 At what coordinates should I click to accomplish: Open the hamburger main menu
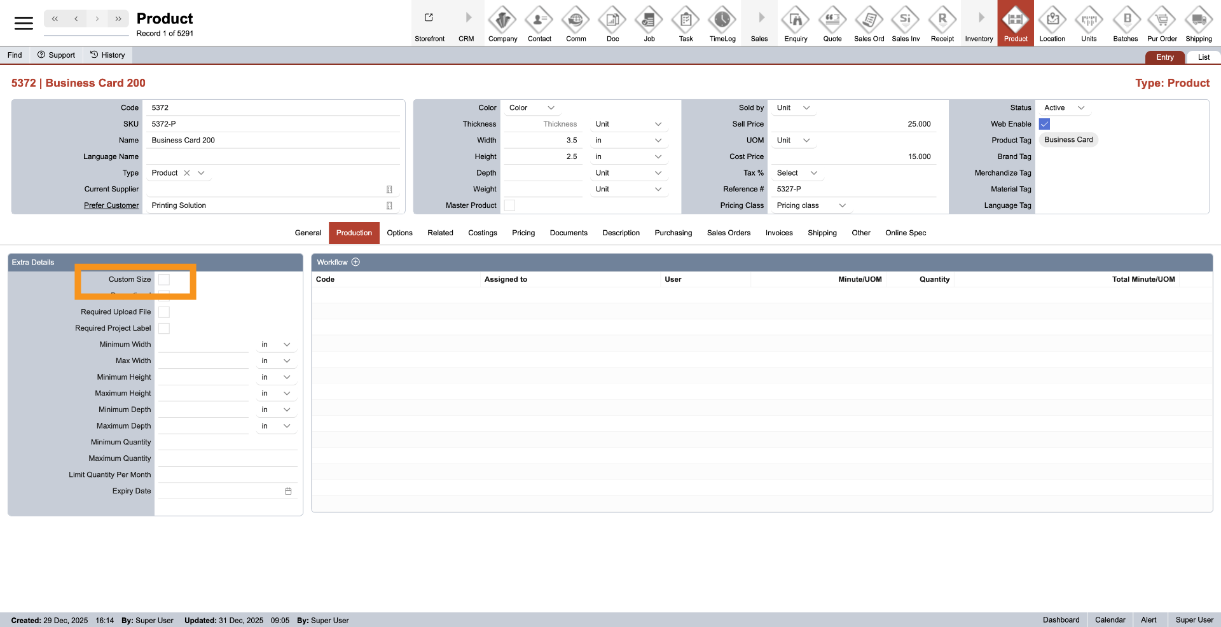click(x=24, y=24)
